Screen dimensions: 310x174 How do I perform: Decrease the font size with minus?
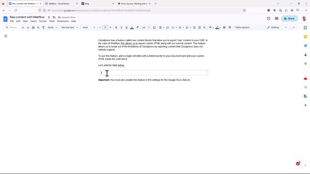pyautogui.click(x=100, y=28)
